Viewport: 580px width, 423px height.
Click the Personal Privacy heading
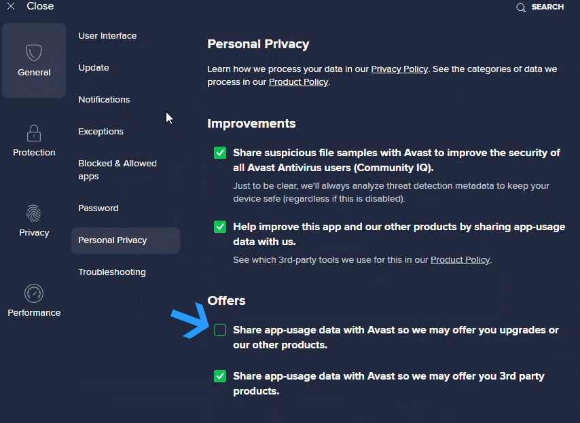pos(258,44)
